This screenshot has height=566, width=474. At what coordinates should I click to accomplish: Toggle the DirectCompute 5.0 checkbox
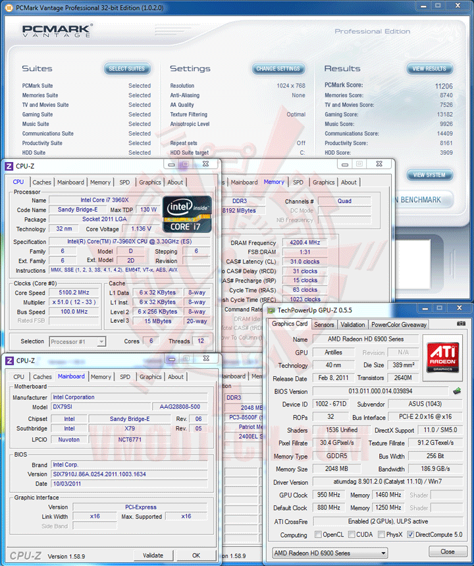(x=410, y=534)
